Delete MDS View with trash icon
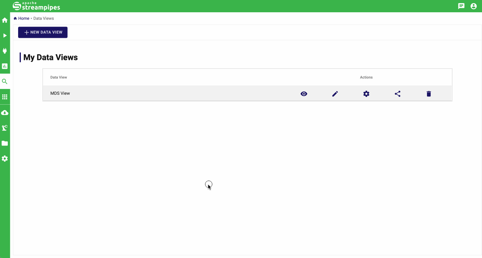This screenshot has width=482, height=258. [429, 94]
